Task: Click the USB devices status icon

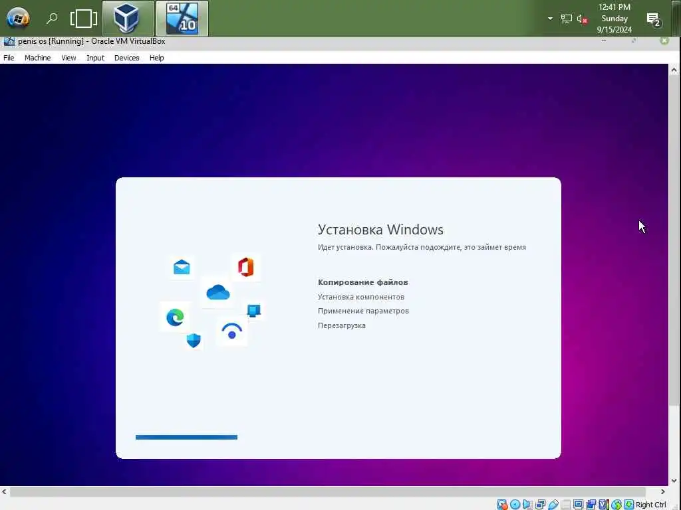Action: pyautogui.click(x=553, y=505)
